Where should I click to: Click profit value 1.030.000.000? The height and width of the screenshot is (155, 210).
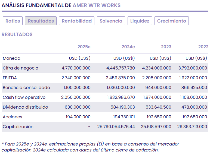pyautogui.click(x=121, y=87)
